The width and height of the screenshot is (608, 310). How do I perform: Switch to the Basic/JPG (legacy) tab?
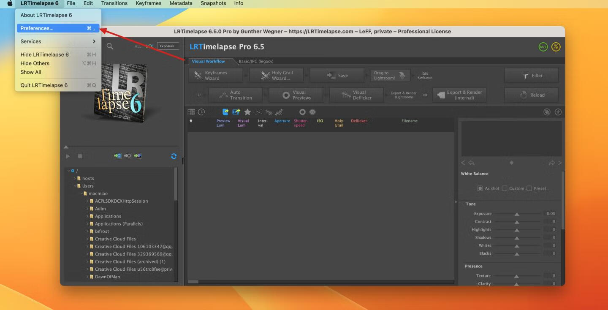[256, 61]
